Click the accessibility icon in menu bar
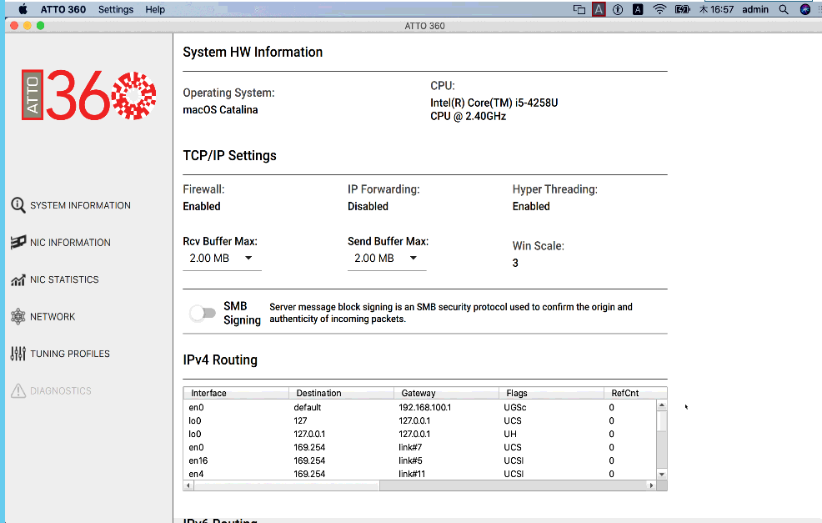The width and height of the screenshot is (822, 523). 618,9
